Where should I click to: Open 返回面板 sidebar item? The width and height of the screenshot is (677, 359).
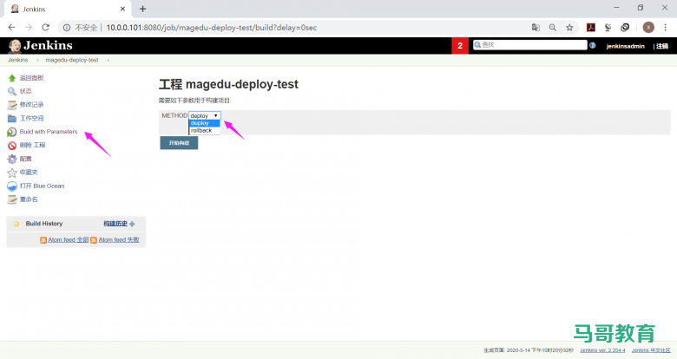31,78
